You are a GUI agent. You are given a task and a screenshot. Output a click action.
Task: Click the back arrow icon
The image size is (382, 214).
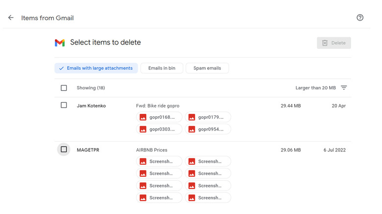pyautogui.click(x=11, y=18)
